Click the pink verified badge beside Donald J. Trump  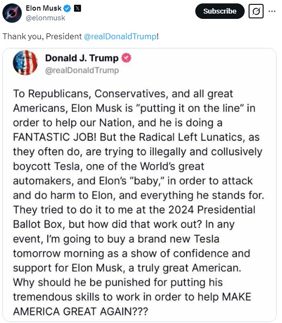click(126, 58)
